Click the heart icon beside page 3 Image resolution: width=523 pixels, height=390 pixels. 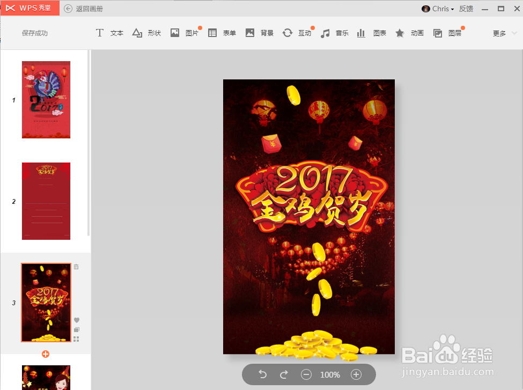76,320
